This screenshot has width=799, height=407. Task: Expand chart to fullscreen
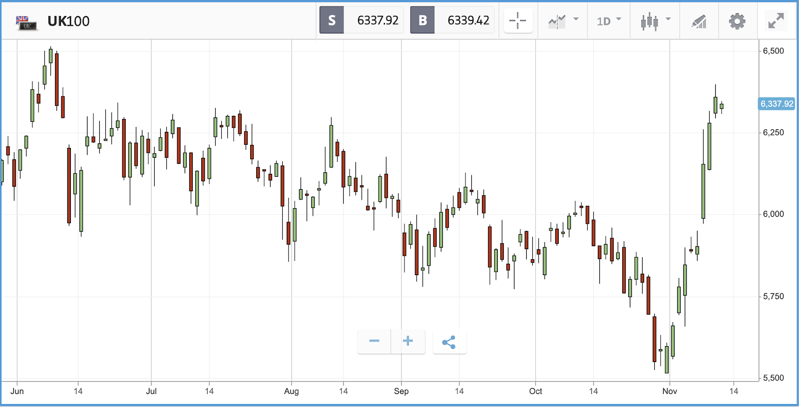pos(776,21)
